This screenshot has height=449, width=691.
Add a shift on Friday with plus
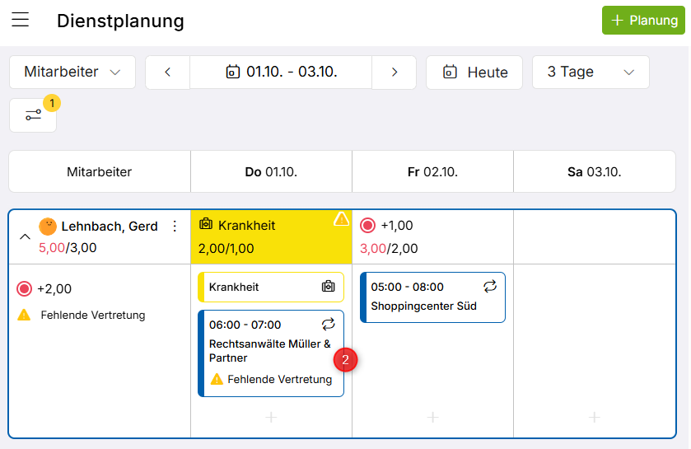pos(432,417)
